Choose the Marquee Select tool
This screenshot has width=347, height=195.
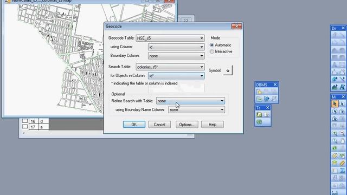click(342, 103)
